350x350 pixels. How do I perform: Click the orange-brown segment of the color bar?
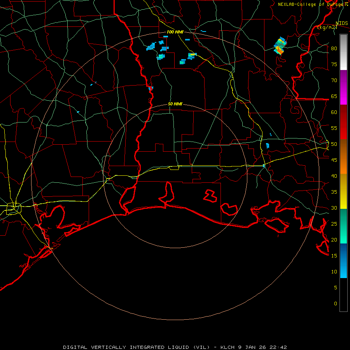pos(343,157)
